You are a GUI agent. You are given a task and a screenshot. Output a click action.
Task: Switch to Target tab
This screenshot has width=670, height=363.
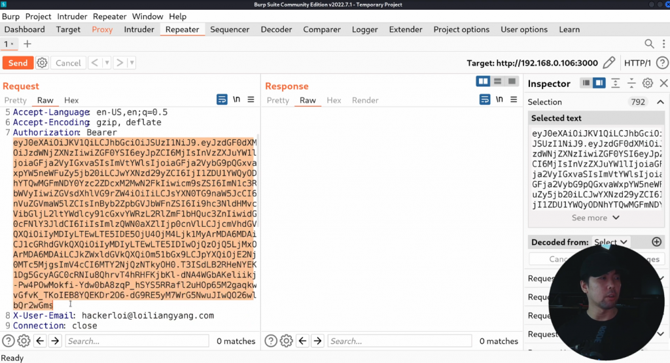point(68,29)
